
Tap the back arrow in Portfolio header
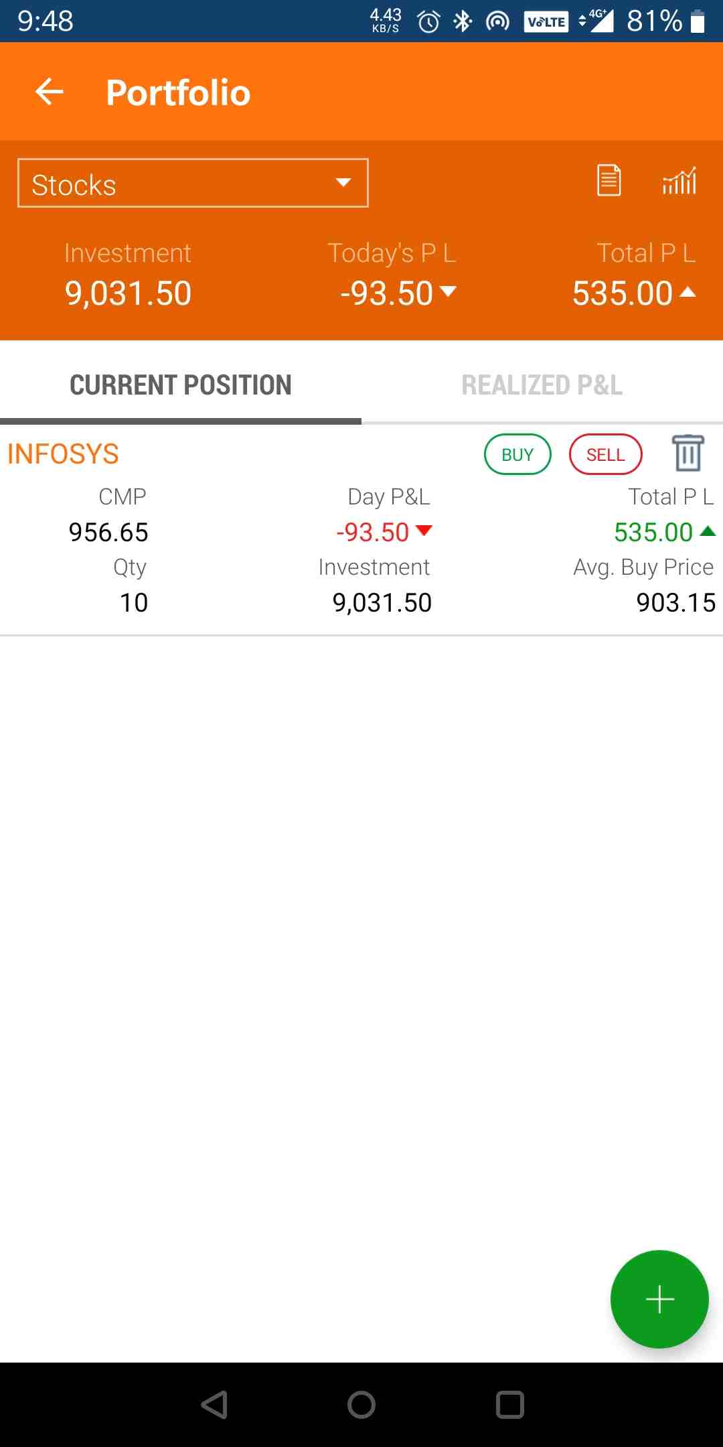(49, 92)
